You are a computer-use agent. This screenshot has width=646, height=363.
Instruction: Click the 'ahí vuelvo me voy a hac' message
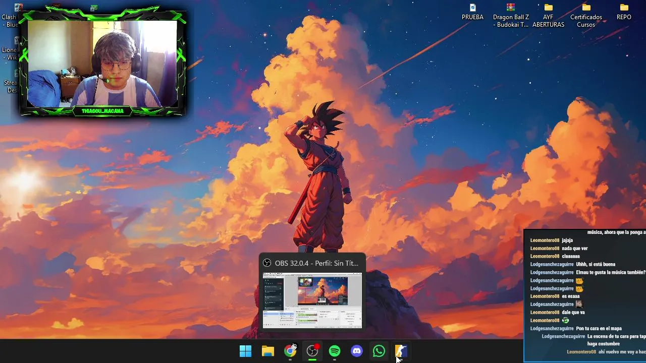[622, 352]
